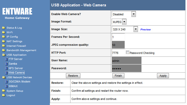This screenshot has width=187, height=105.
Task: Collapse the USB Network Devices folder icon
Action: tap(4, 77)
